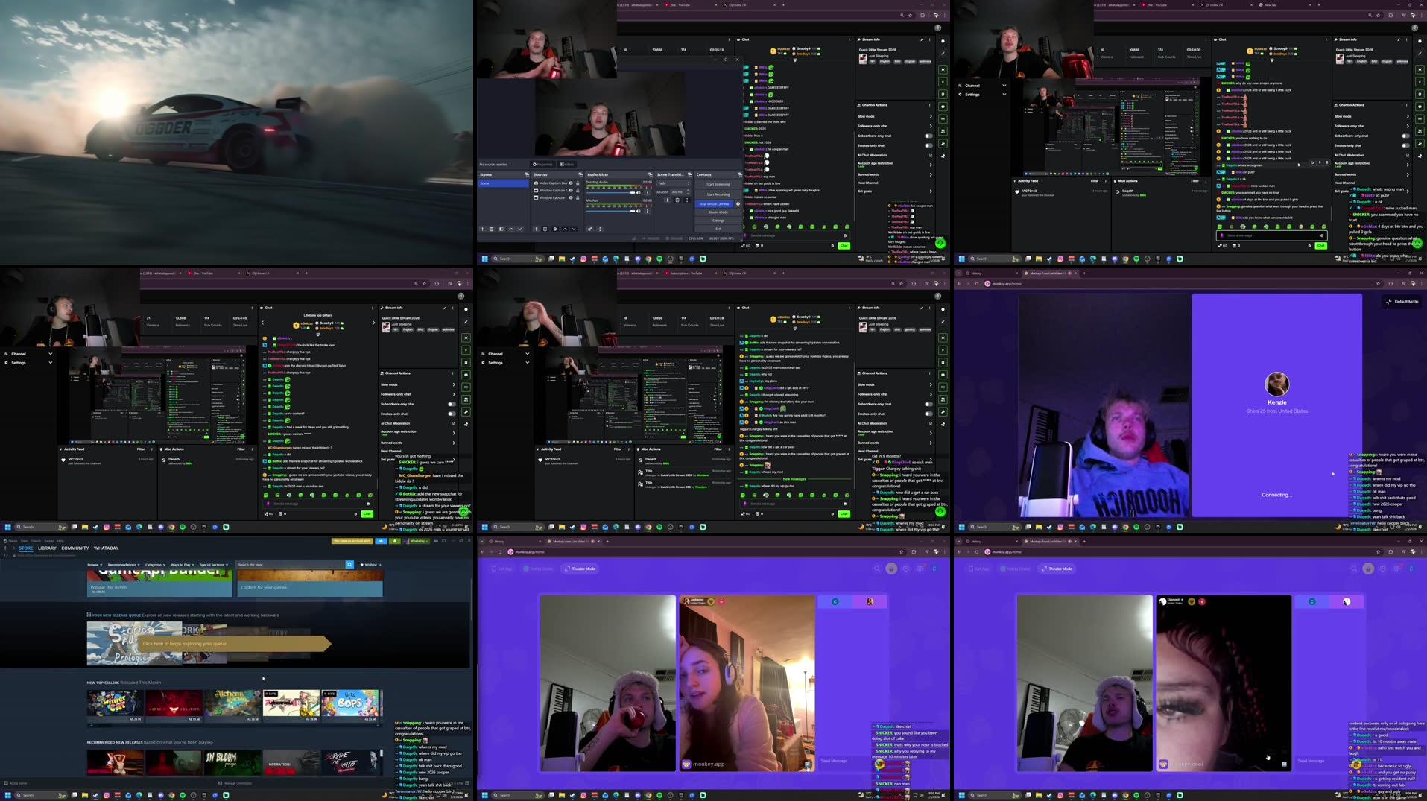Expand the Followers-only chat settings

pos(931,126)
